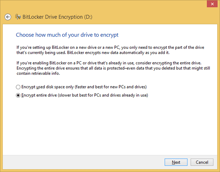This screenshot has width=220, height=172.
Task: Click paragraph about drive already in use
Action: click(113, 68)
